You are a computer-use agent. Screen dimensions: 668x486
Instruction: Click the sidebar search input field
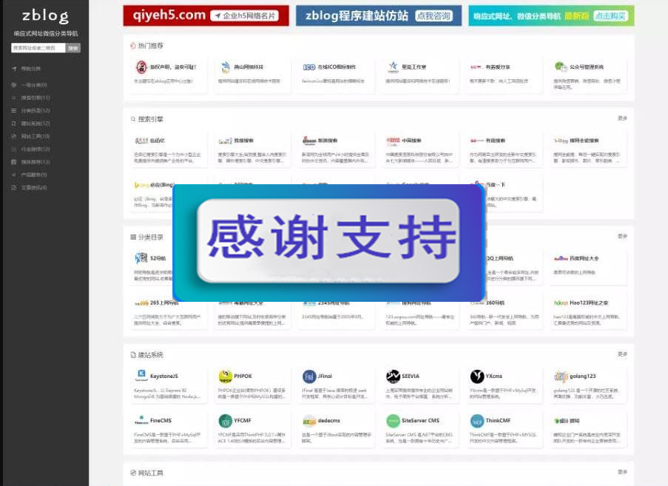pyautogui.click(x=38, y=48)
